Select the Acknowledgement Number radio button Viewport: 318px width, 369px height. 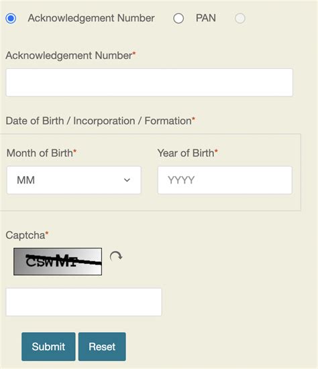tap(11, 18)
